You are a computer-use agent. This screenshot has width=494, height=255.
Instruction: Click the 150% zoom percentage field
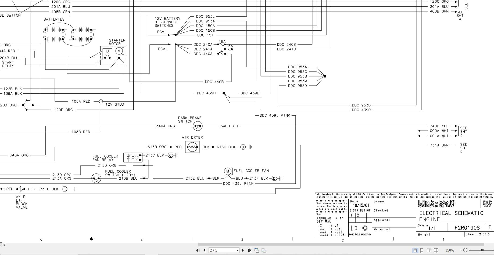click(450, 250)
